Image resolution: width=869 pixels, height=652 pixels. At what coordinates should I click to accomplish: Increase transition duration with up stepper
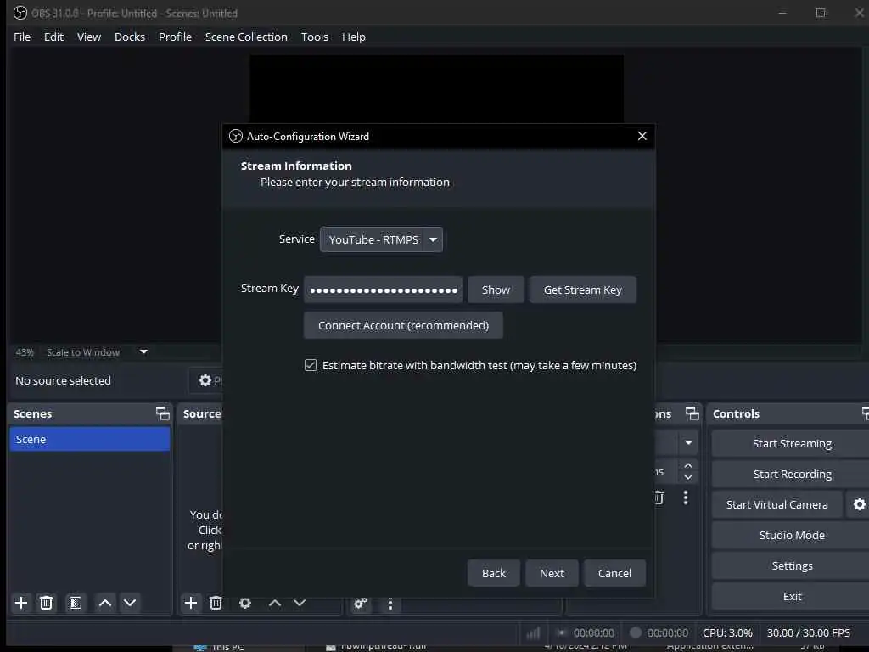(x=687, y=465)
